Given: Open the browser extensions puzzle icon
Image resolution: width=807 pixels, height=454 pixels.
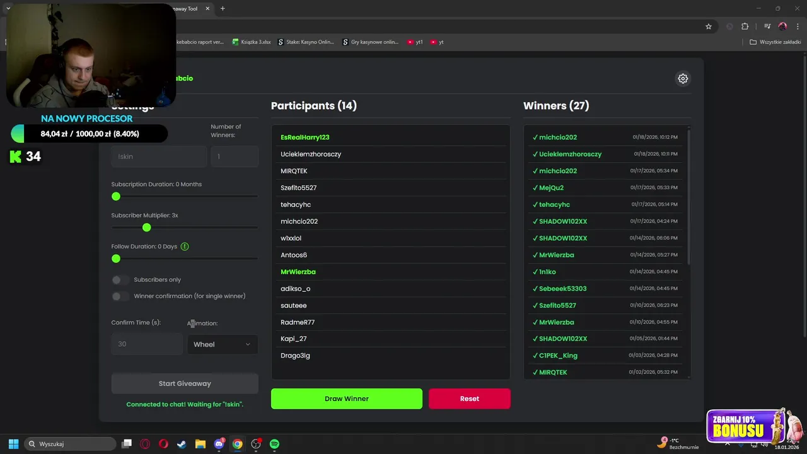Looking at the screenshot, I should (745, 26).
